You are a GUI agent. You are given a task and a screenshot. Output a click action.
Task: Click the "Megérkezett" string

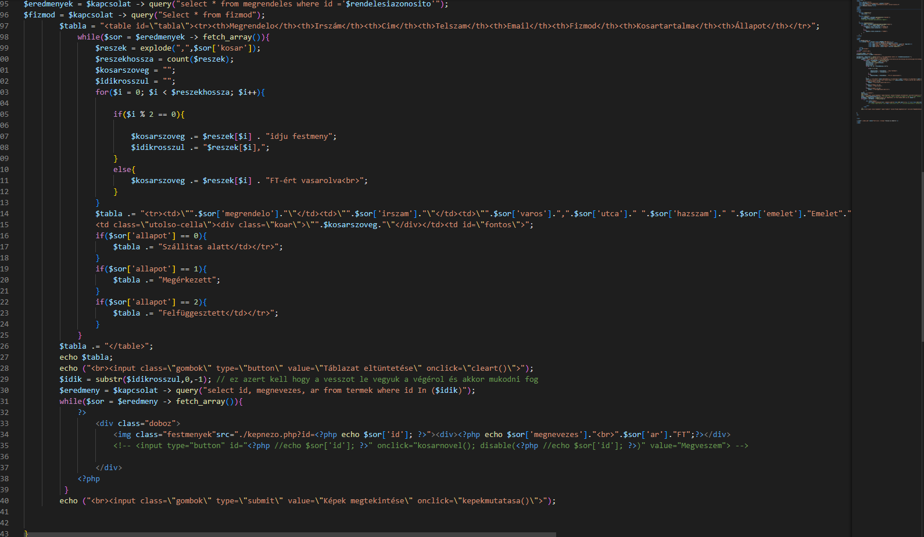pyautogui.click(x=187, y=280)
